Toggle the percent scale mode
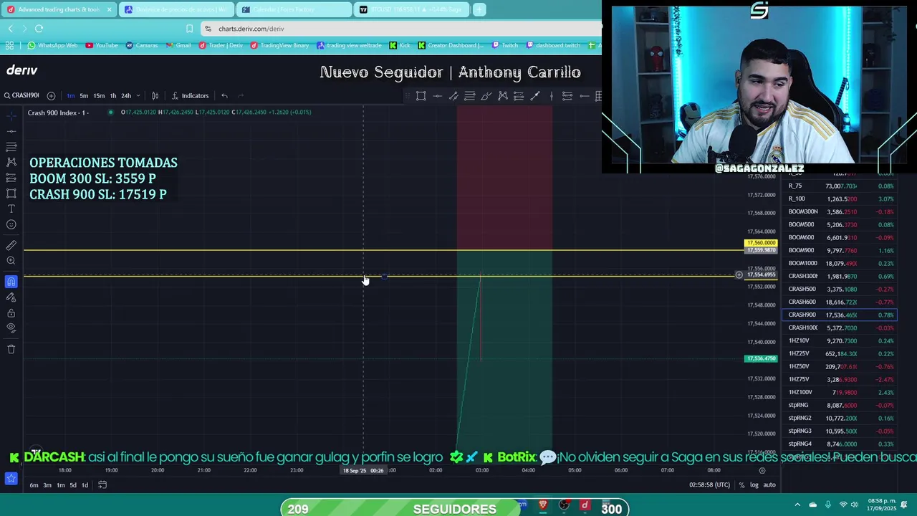Screen dimensions: 917x516 coord(741,485)
